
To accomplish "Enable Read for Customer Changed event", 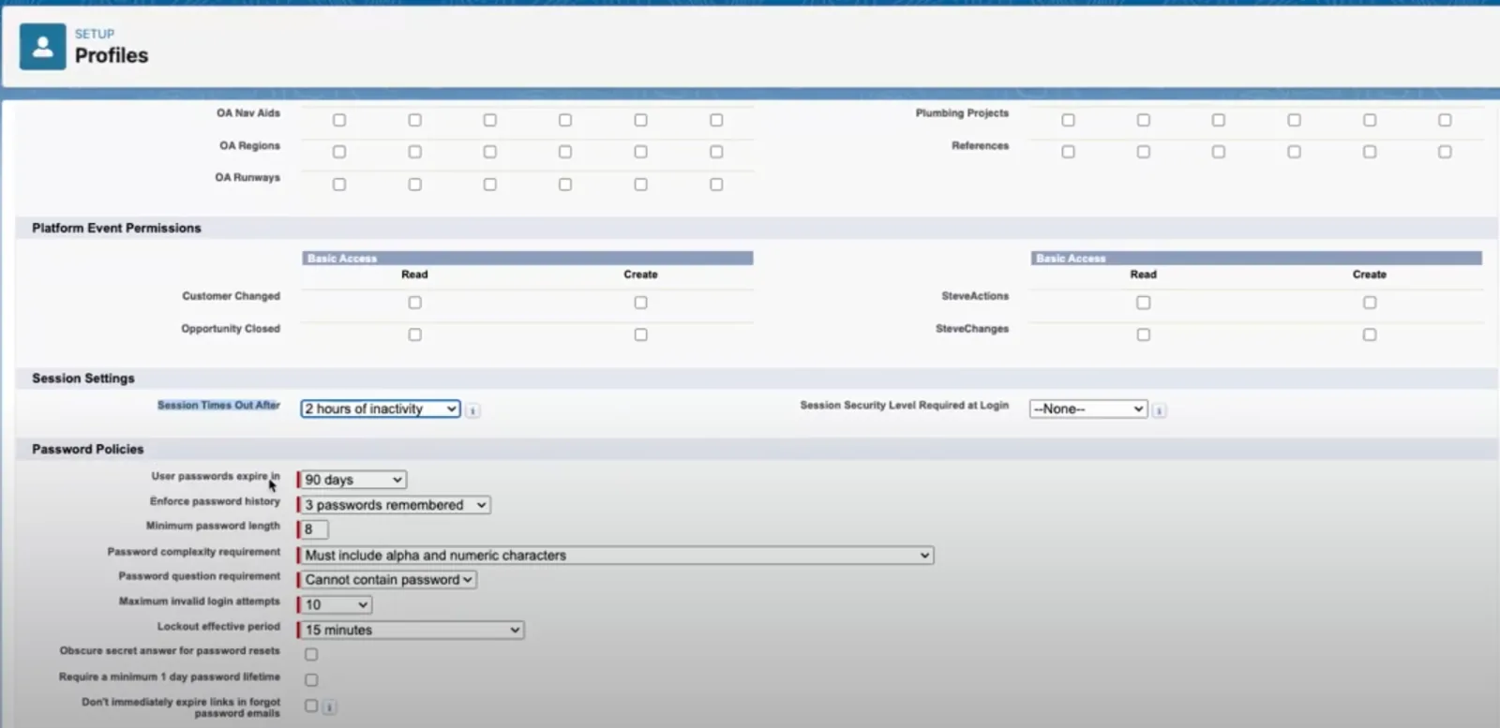I will click(414, 303).
